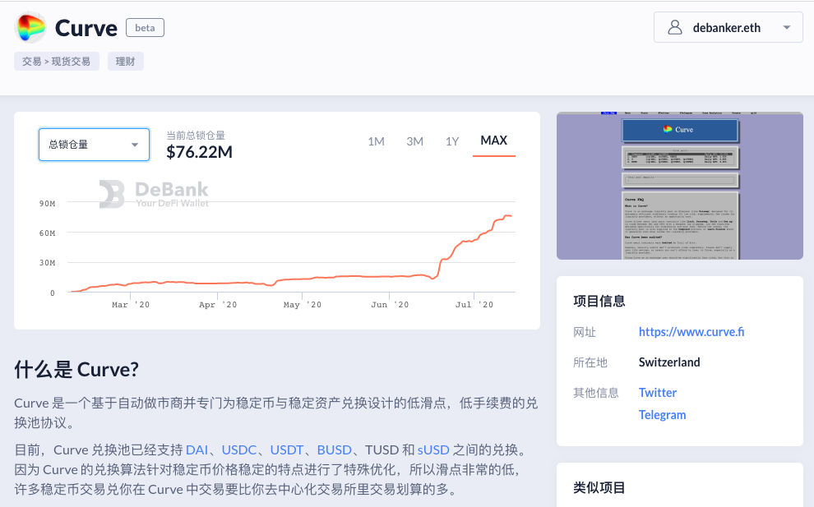Switch chart range to 1Y
This screenshot has width=814, height=507.
point(451,141)
